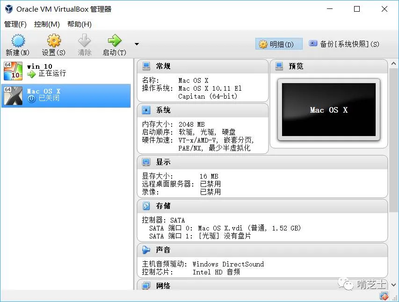Open 设置(S) settings gear icon

[x=54, y=41]
